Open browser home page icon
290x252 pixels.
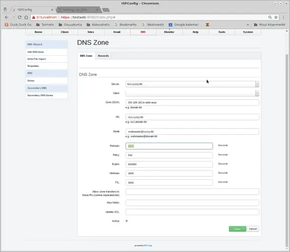26,17
